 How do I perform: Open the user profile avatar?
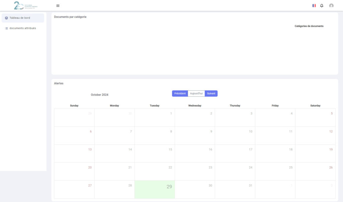(x=331, y=6)
